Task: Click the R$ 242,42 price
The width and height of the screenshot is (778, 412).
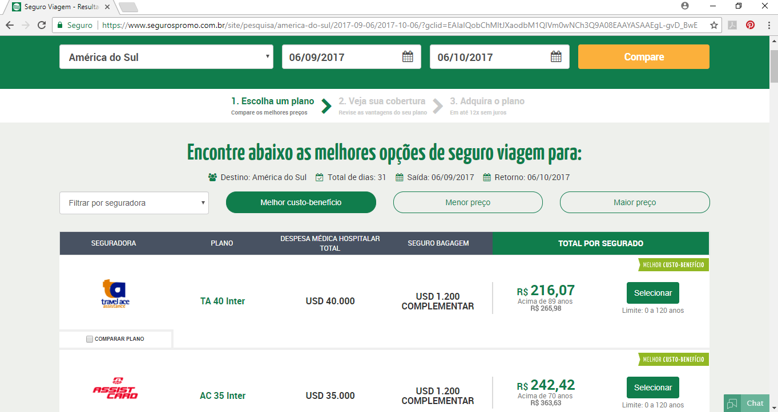Action: (546, 385)
